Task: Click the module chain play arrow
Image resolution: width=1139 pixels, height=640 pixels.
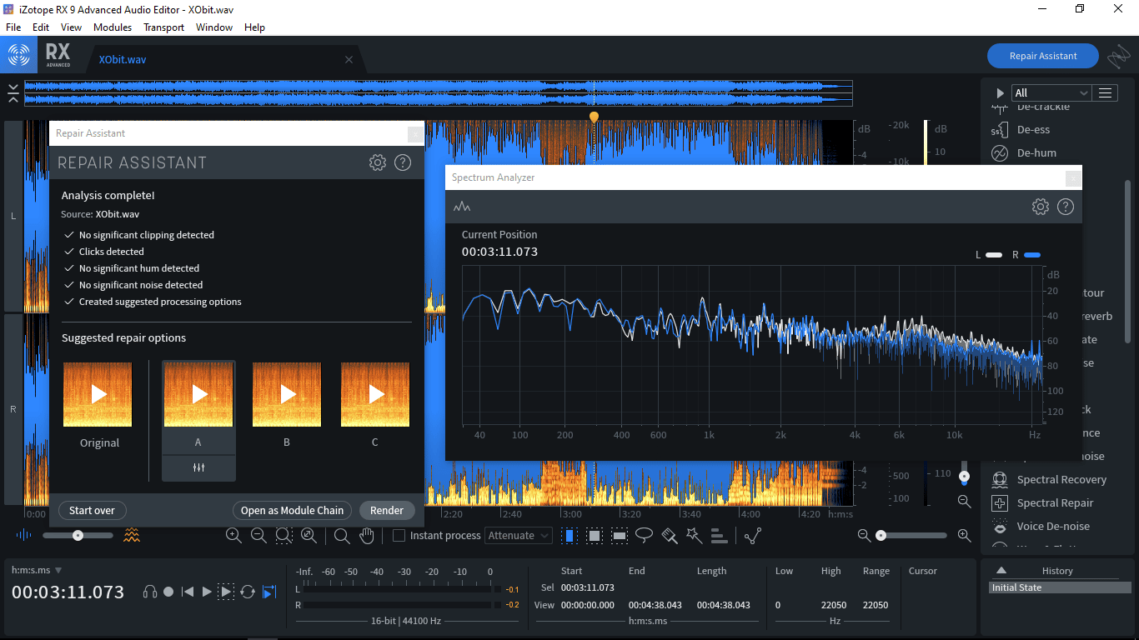Action: [1000, 93]
